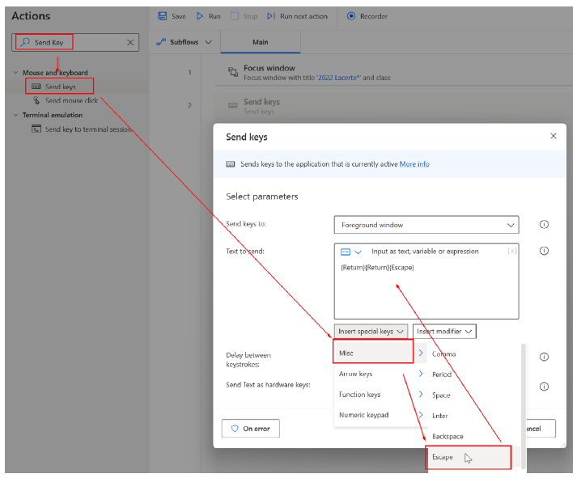Click the On error button
The image size is (581, 495).
click(250, 429)
